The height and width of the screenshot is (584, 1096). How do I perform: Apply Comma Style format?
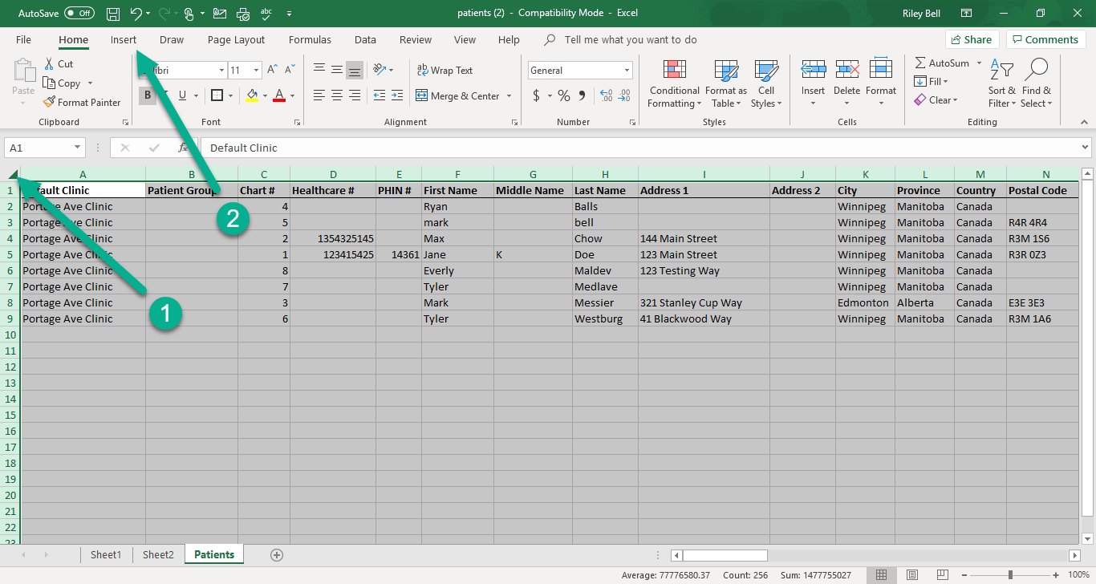(583, 95)
